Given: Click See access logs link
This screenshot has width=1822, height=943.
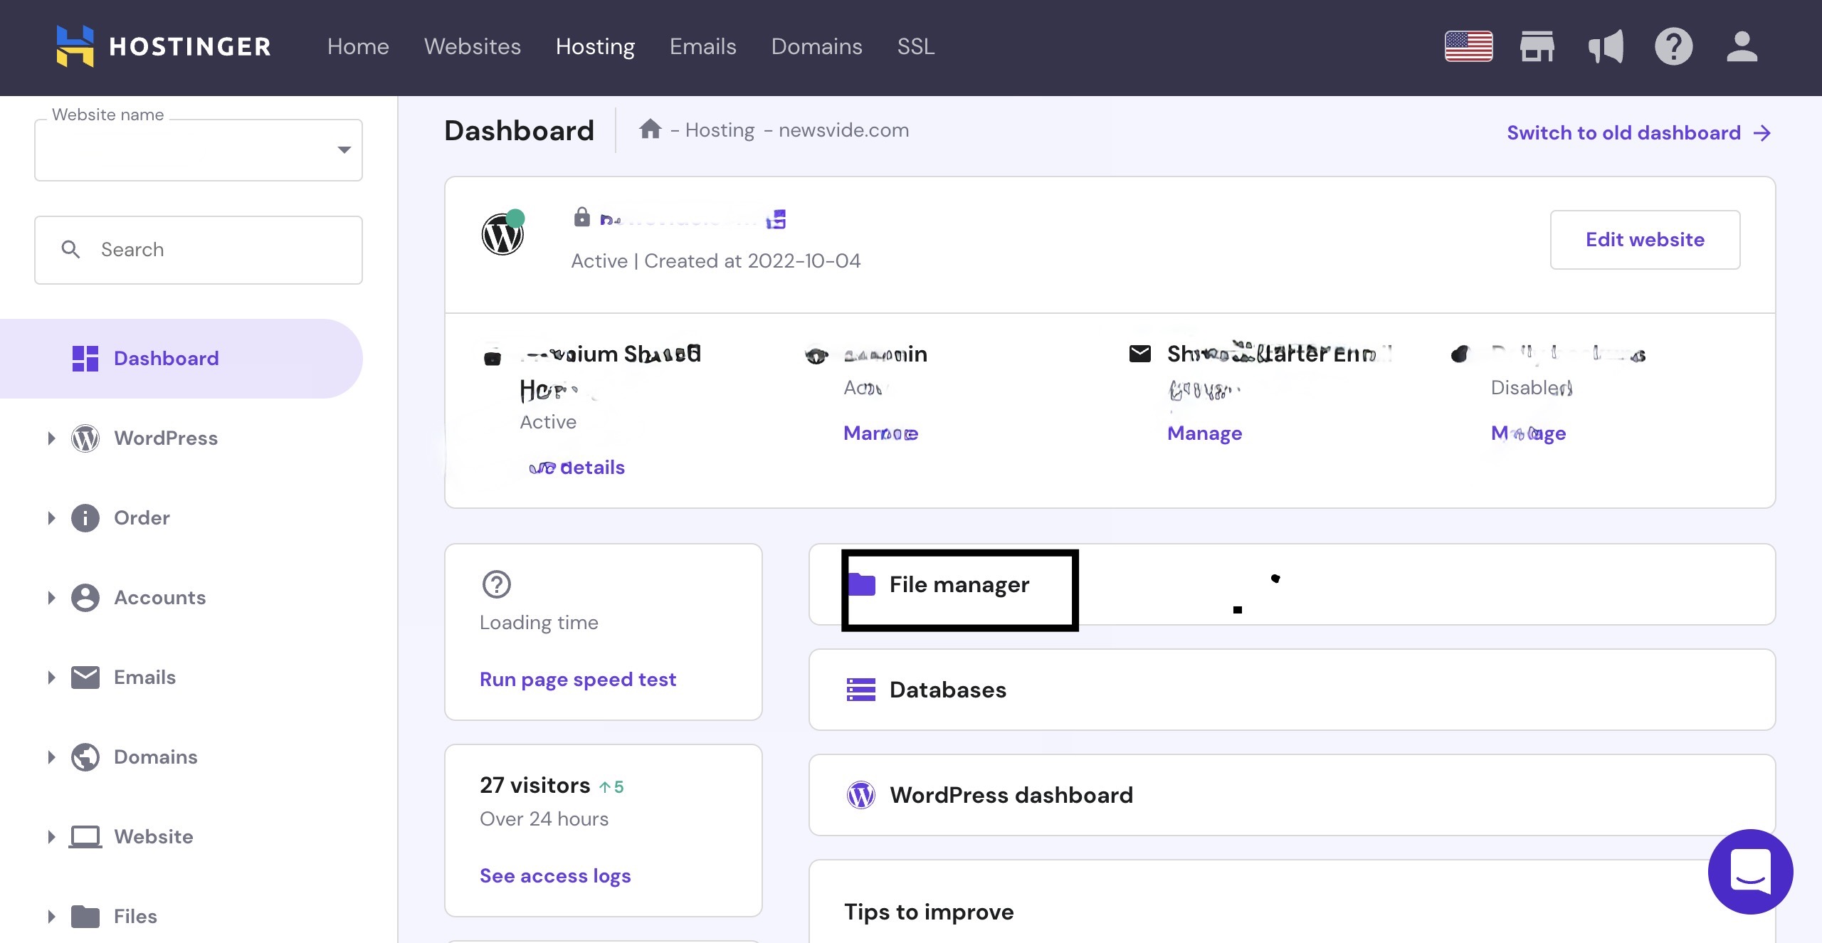Looking at the screenshot, I should 555,876.
